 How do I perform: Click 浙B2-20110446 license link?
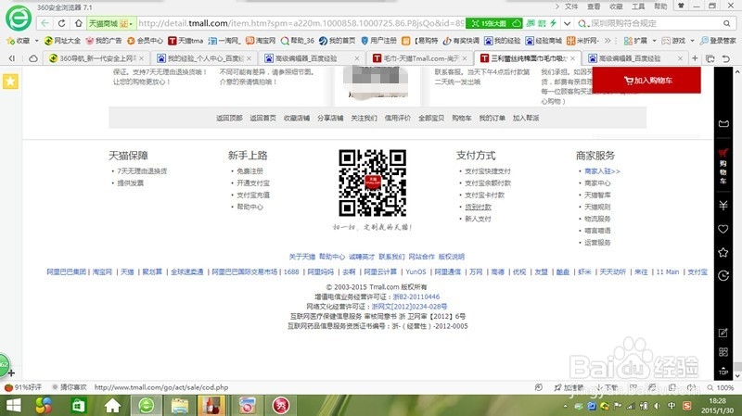coord(416,296)
